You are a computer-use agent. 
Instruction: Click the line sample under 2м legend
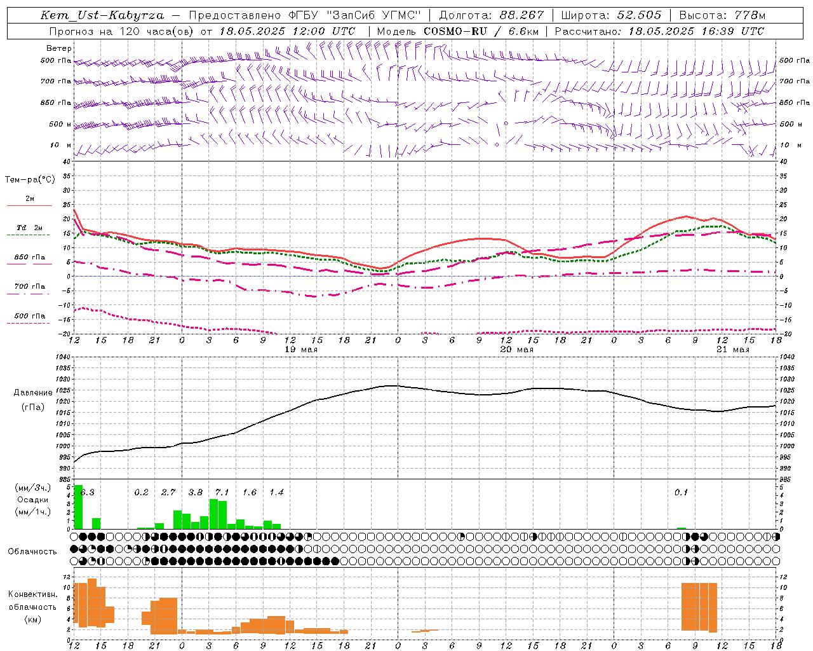pos(29,206)
